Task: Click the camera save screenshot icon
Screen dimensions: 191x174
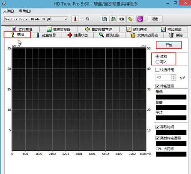Action: click(122, 19)
